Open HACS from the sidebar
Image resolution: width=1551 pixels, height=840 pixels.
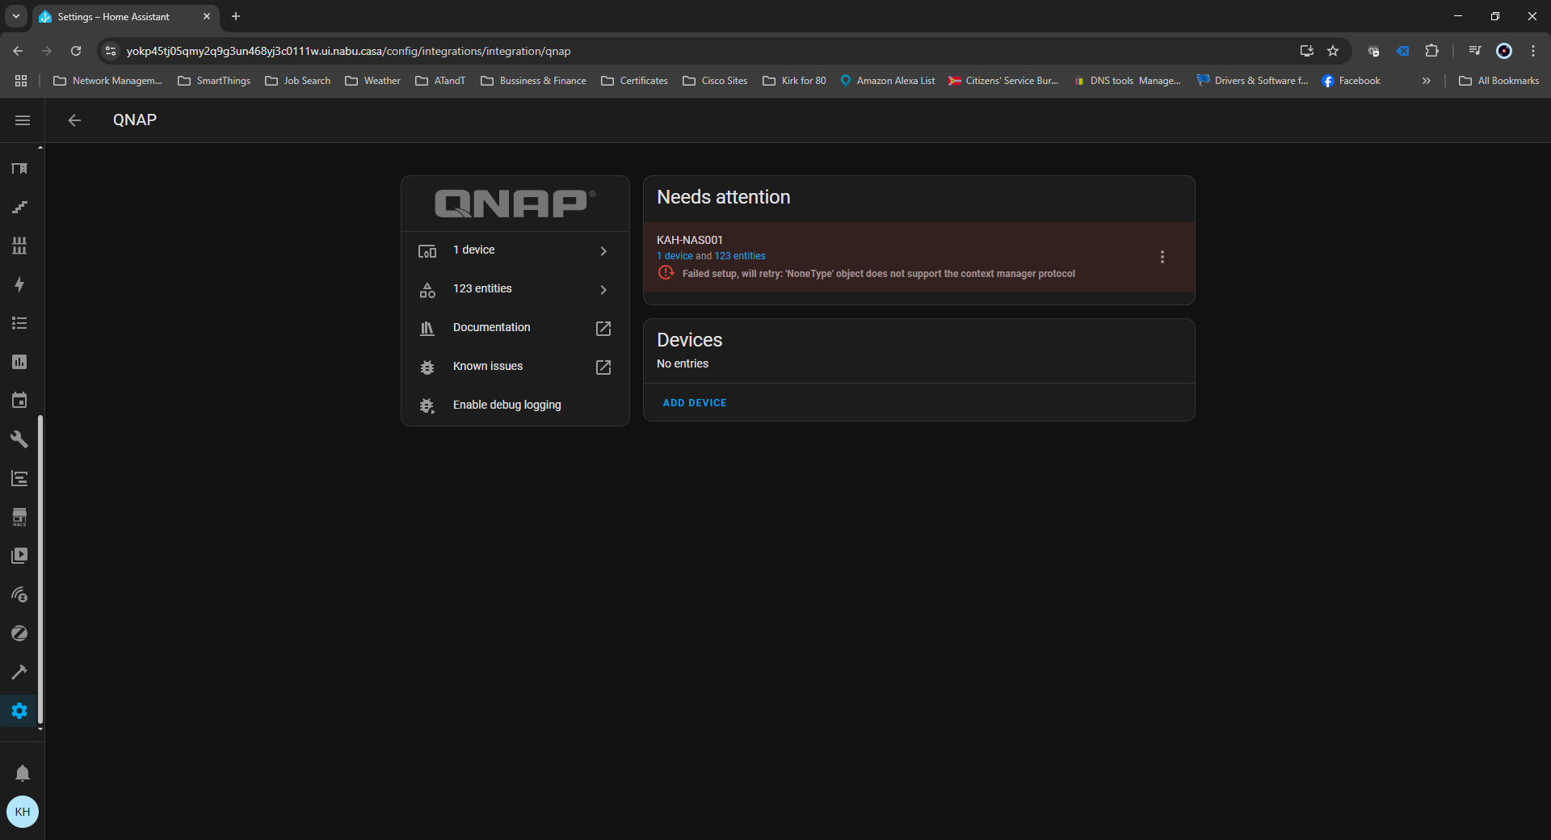(x=20, y=517)
